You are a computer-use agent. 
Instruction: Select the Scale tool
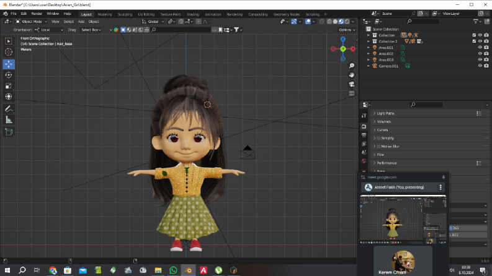9,86
